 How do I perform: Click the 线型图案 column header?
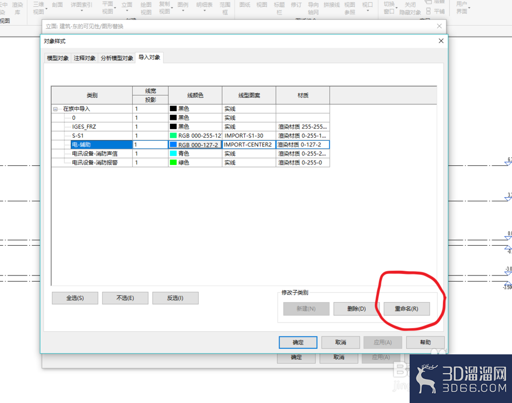pyautogui.click(x=249, y=95)
